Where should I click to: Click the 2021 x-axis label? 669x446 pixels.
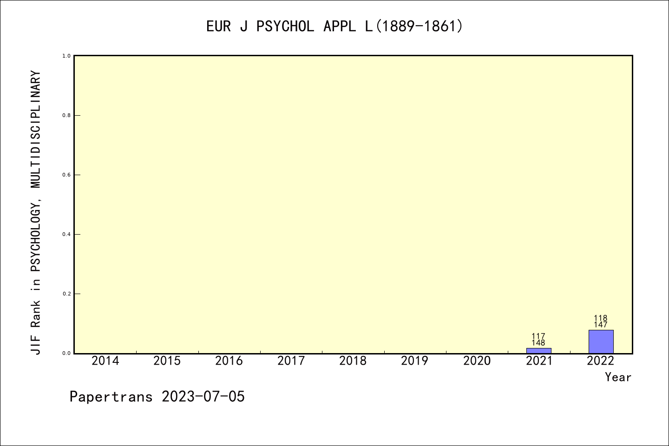point(539,361)
